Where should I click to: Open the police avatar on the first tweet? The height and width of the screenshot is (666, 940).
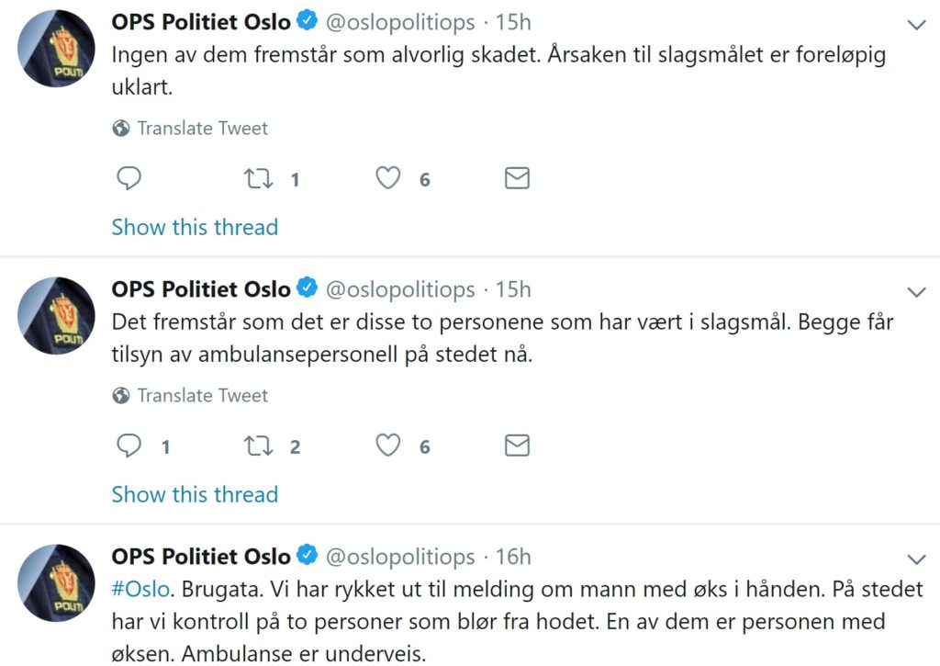click(x=57, y=48)
